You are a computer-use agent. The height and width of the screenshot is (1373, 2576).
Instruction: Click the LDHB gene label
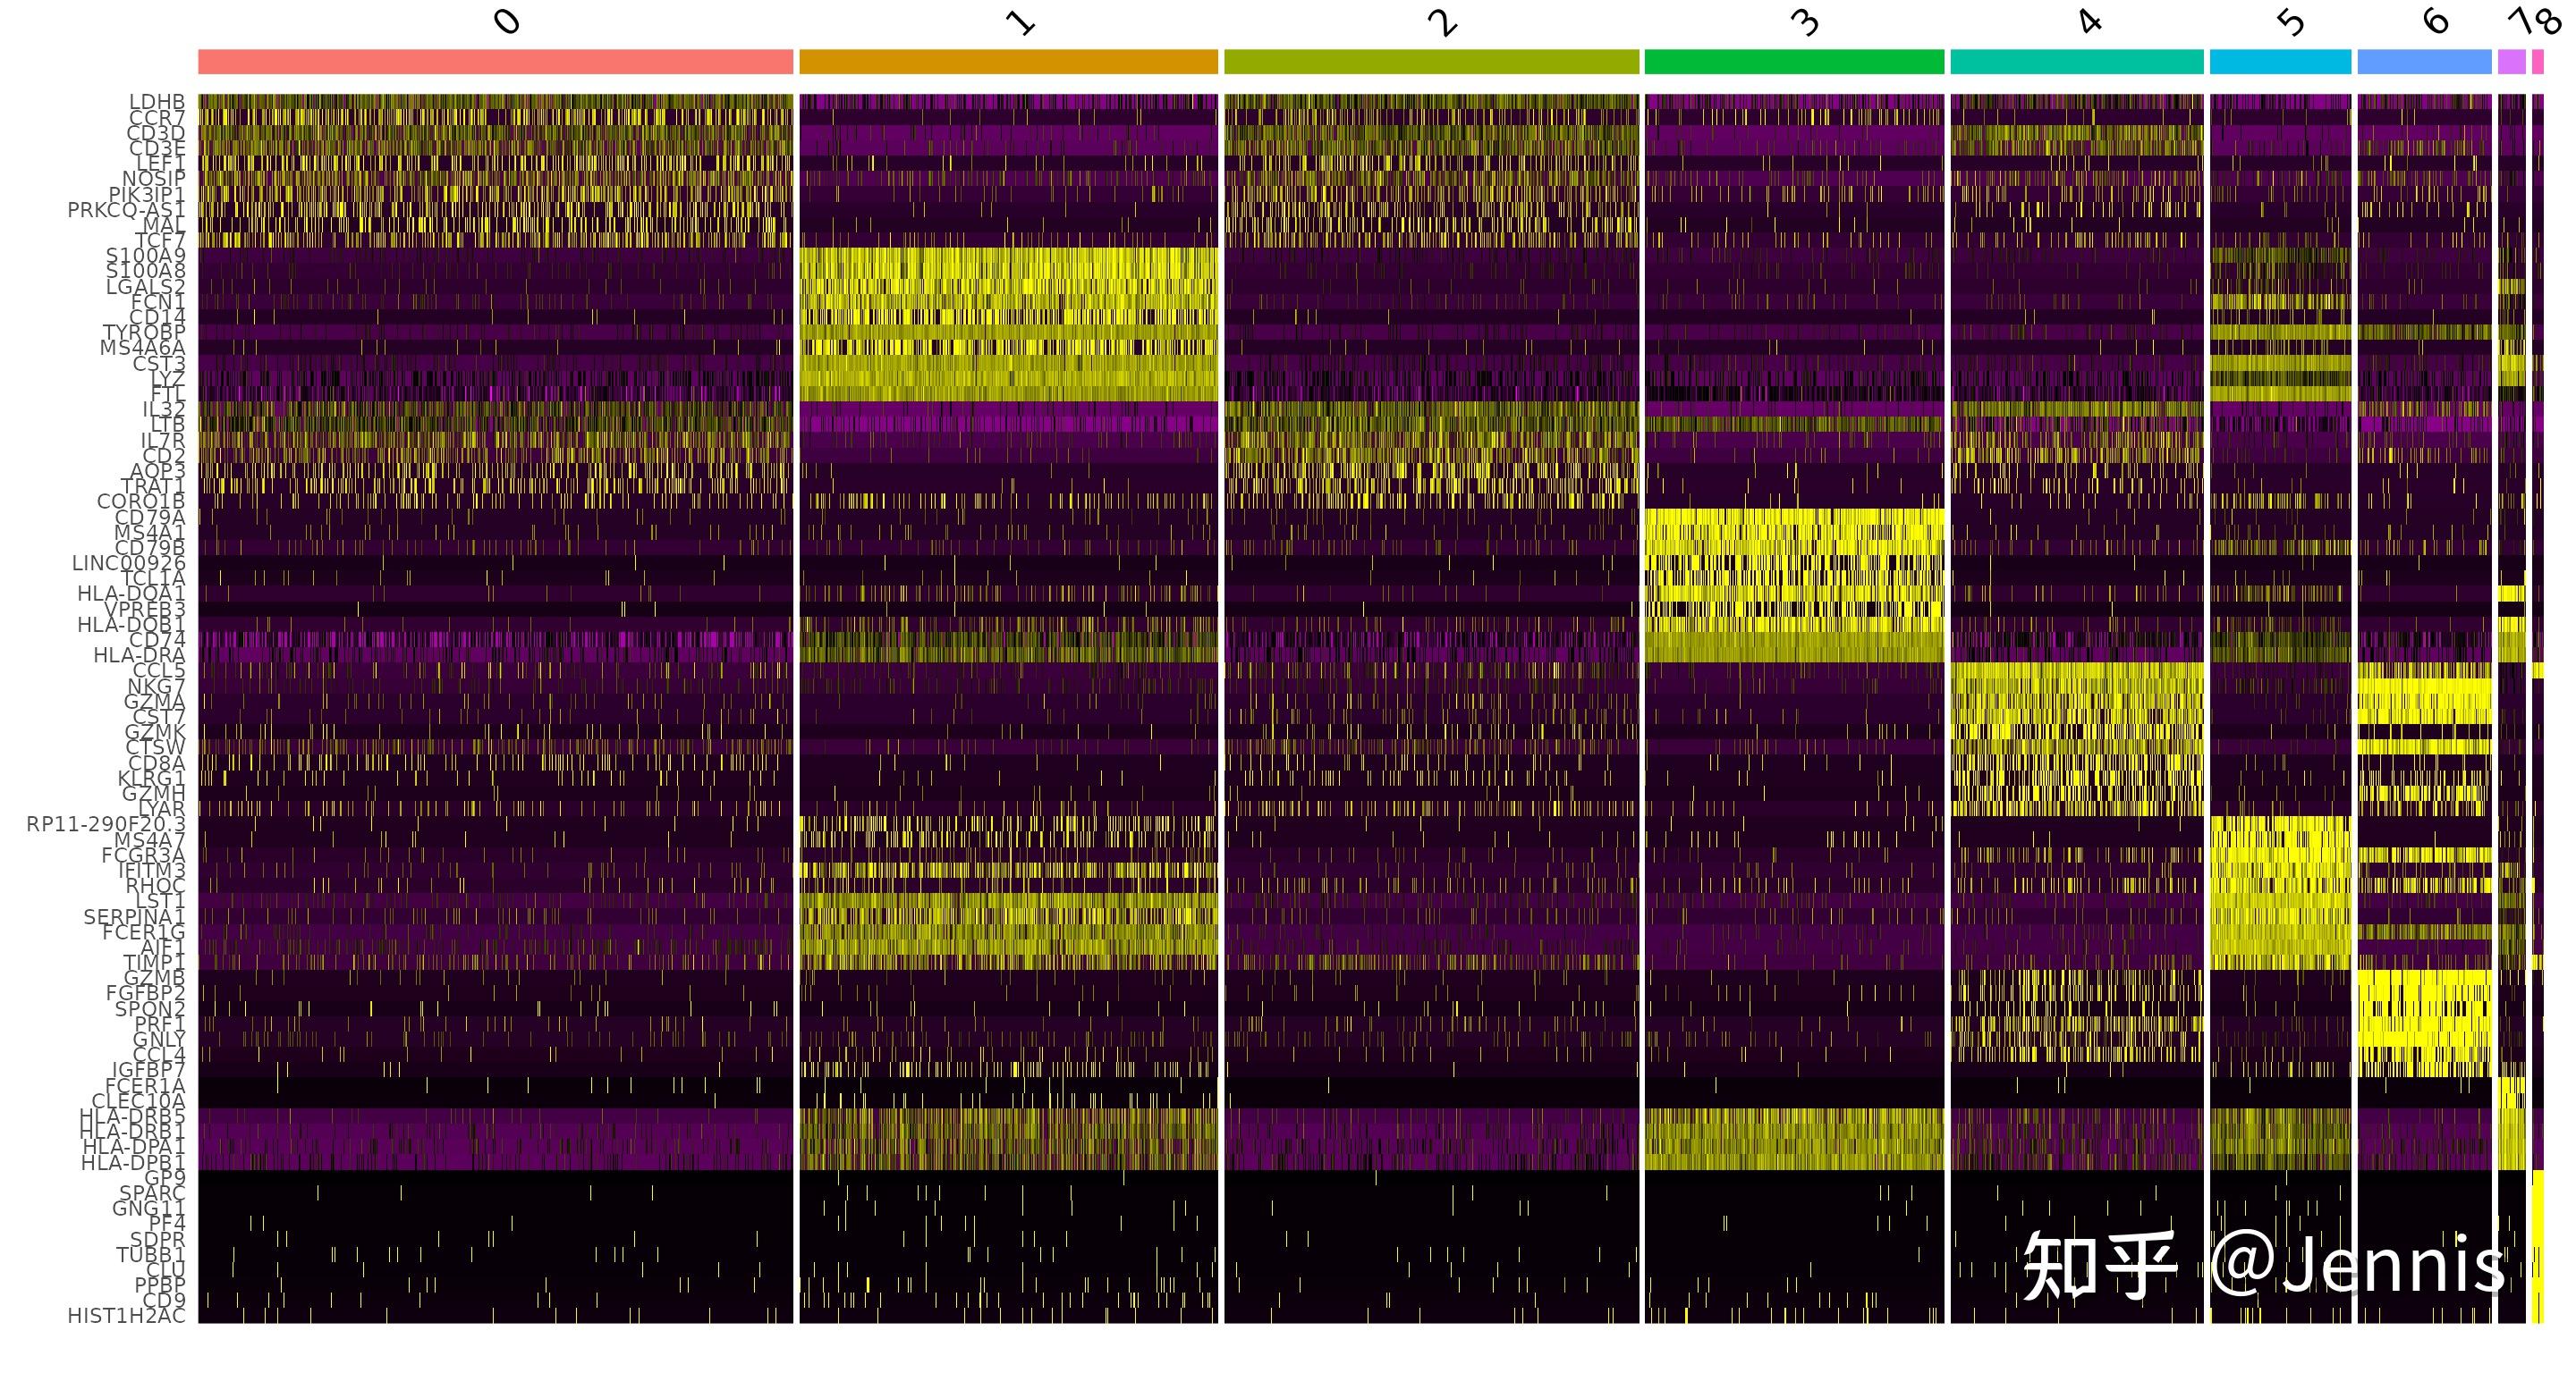157,102
